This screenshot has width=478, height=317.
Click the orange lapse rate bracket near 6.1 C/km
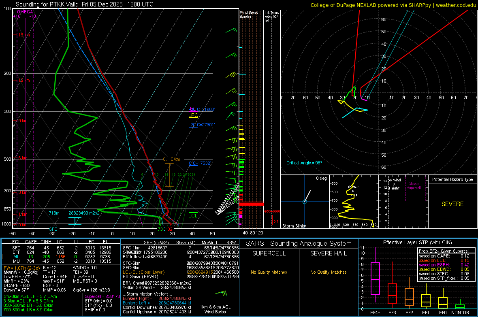pyautogui.click(x=169, y=175)
